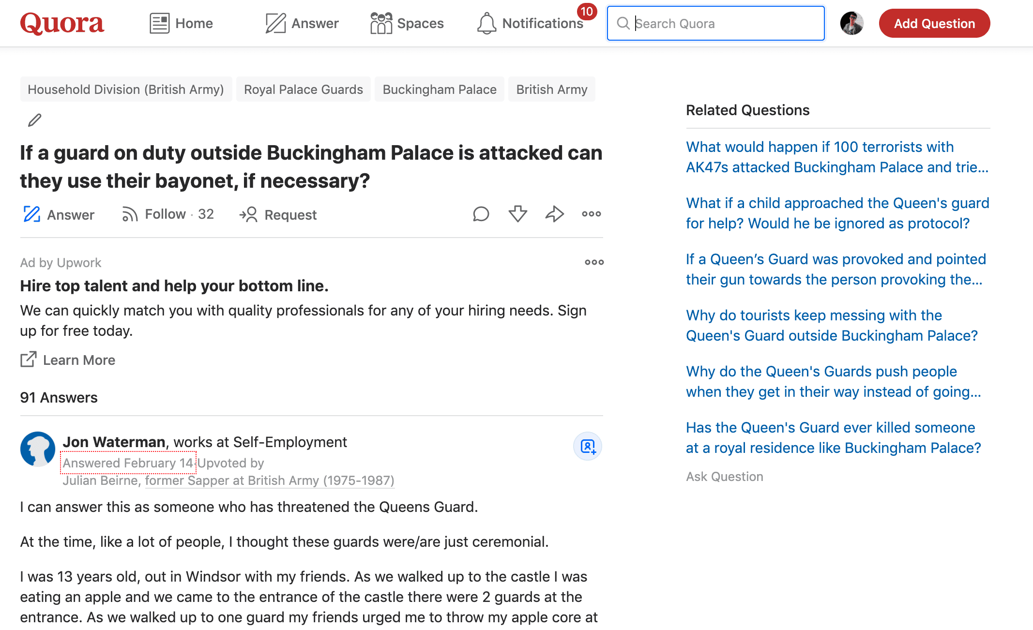Click Ask Question under related questions

pos(725,477)
